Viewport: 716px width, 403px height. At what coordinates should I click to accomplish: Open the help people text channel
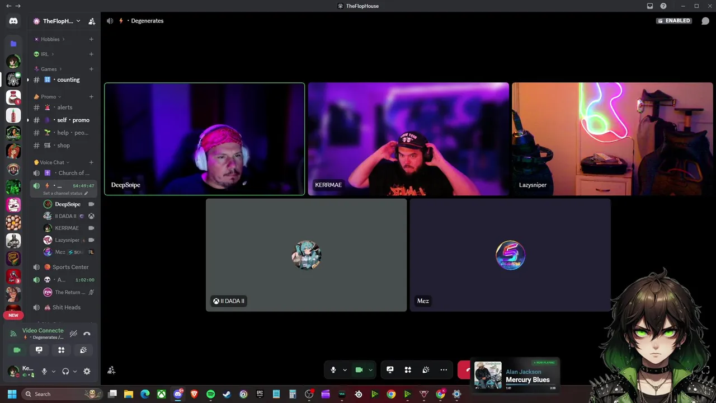point(64,133)
